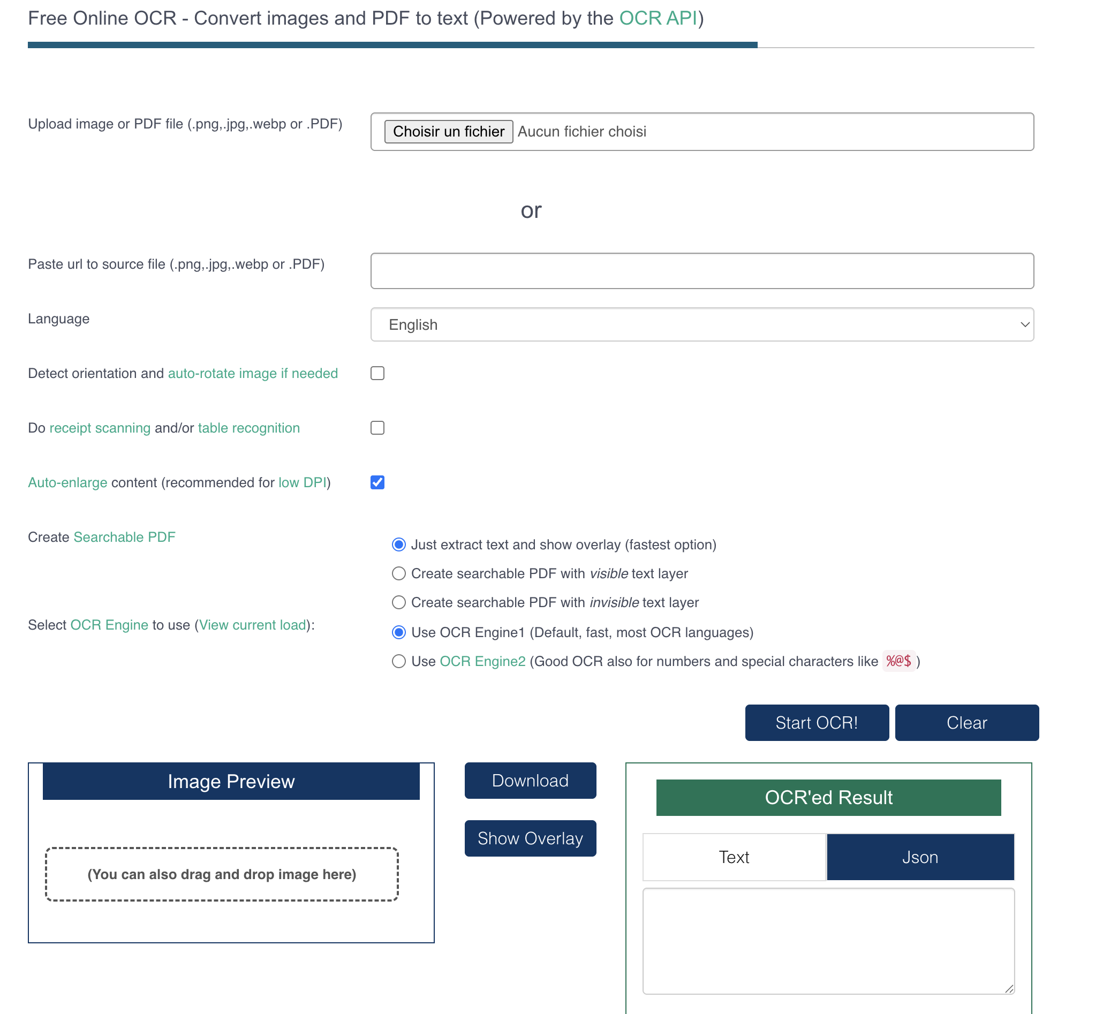This screenshot has width=1118, height=1014.
Task: Choose searchable PDF with invisible text layer
Action: point(399,602)
